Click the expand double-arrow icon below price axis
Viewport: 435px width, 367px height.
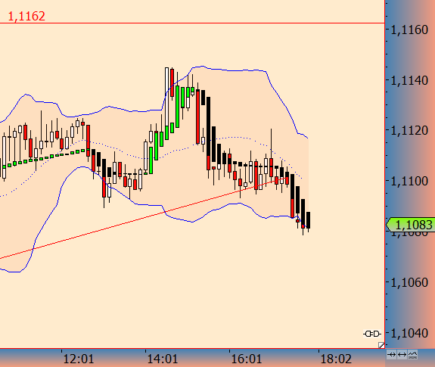pos(402,355)
